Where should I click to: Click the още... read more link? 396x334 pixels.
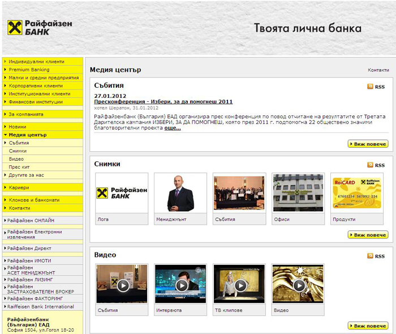(x=173, y=128)
